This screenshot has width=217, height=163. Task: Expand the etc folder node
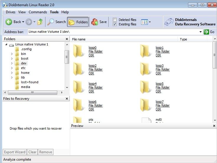click(12, 68)
